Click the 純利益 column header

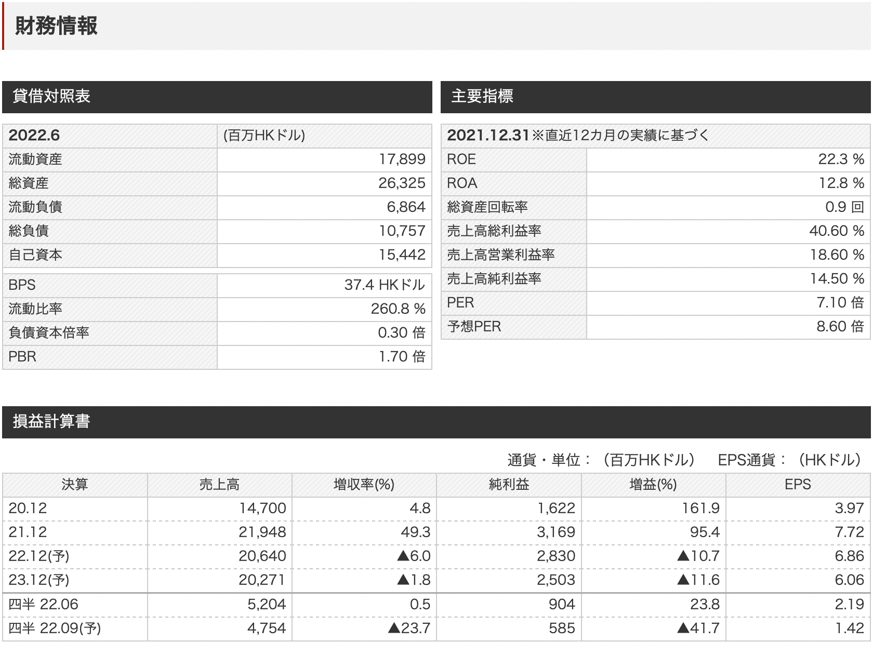pyautogui.click(x=509, y=485)
